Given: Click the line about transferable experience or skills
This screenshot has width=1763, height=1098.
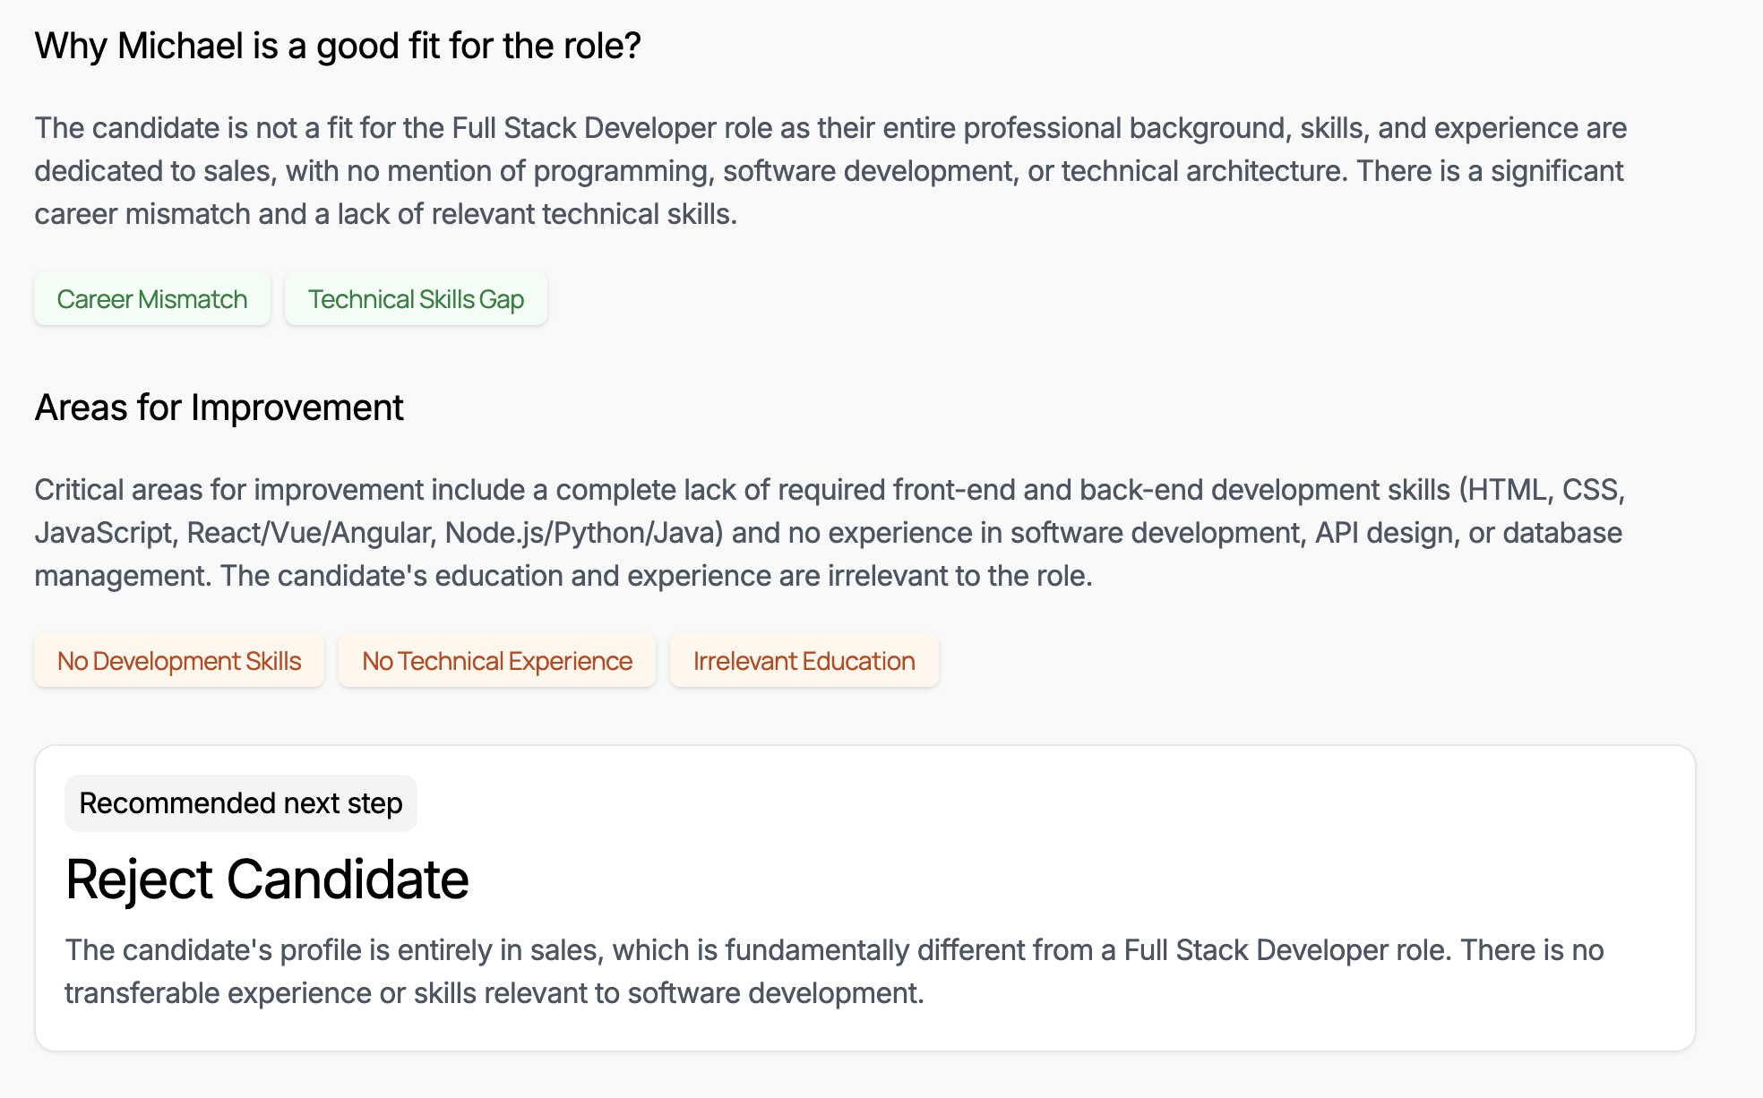Looking at the screenshot, I should pos(494,993).
